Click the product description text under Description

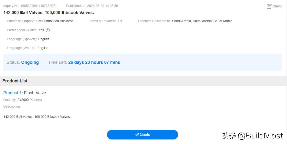[x=37, y=117]
